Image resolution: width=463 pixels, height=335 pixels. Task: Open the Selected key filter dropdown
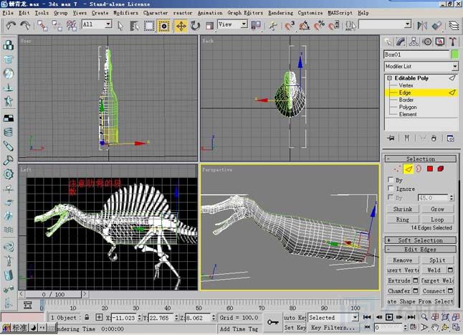[x=355, y=318]
